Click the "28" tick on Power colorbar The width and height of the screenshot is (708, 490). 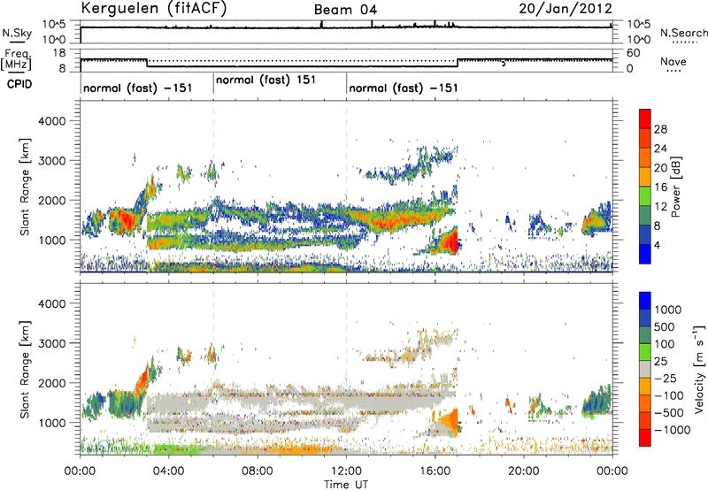pos(660,129)
